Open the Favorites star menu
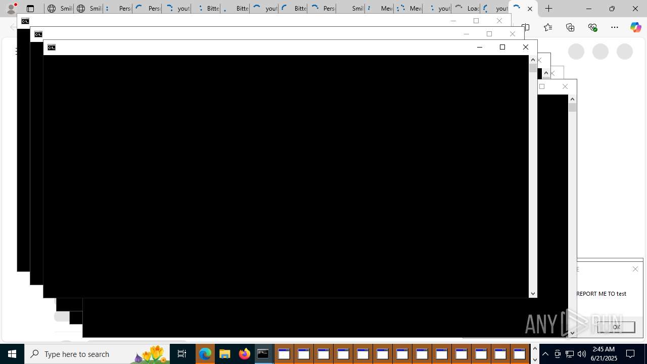The width and height of the screenshot is (647, 364). 548,27
